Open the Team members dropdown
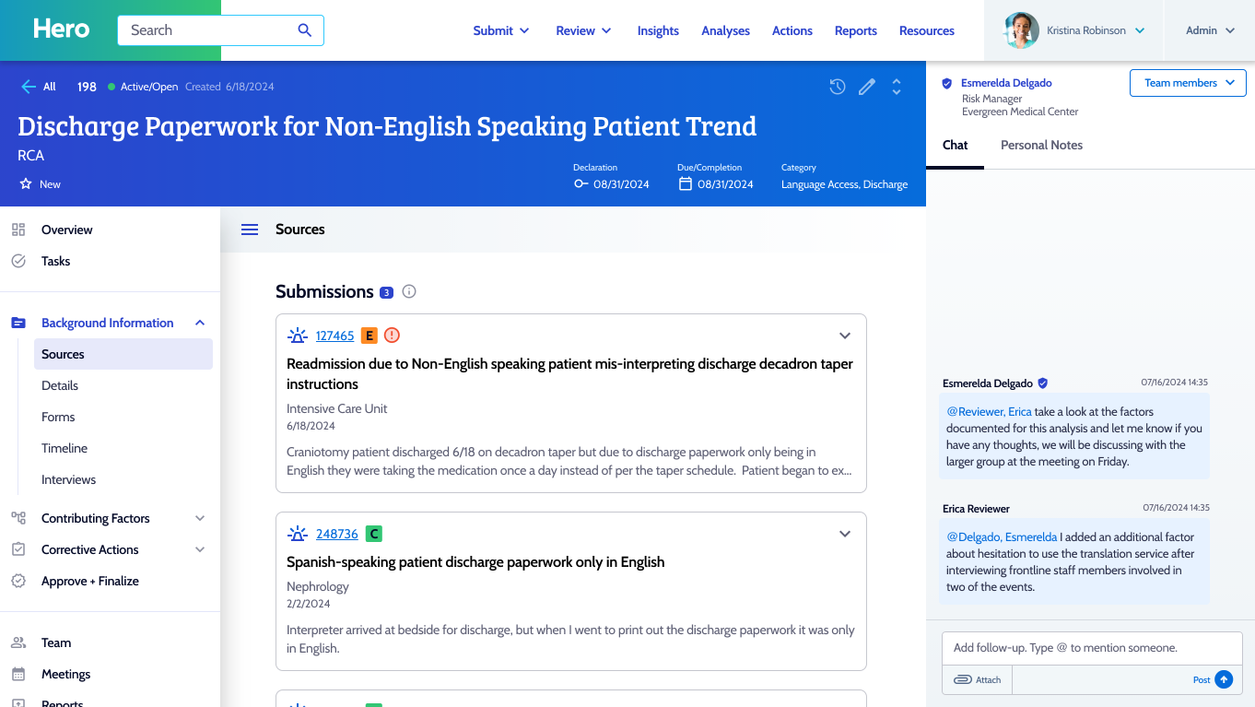 coord(1188,83)
